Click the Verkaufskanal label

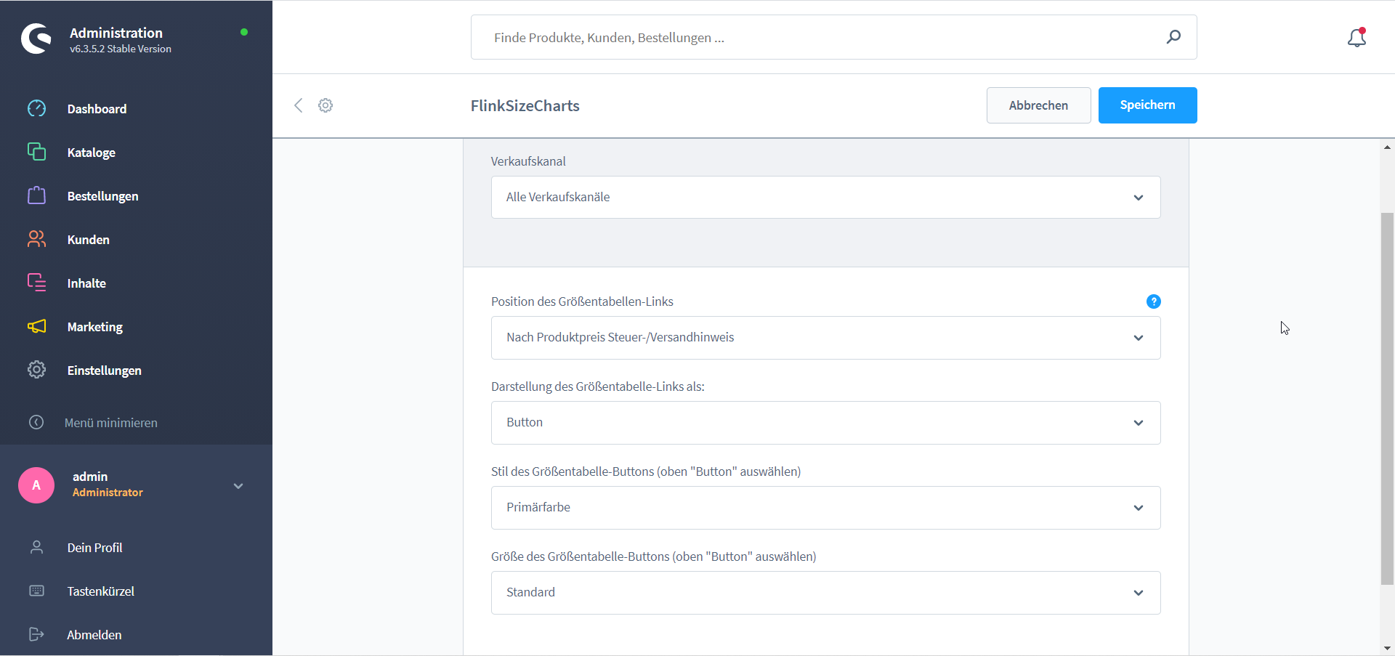tap(528, 161)
